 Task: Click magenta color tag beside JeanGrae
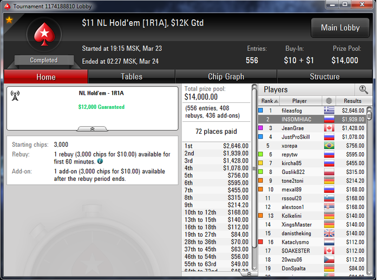click(260, 128)
